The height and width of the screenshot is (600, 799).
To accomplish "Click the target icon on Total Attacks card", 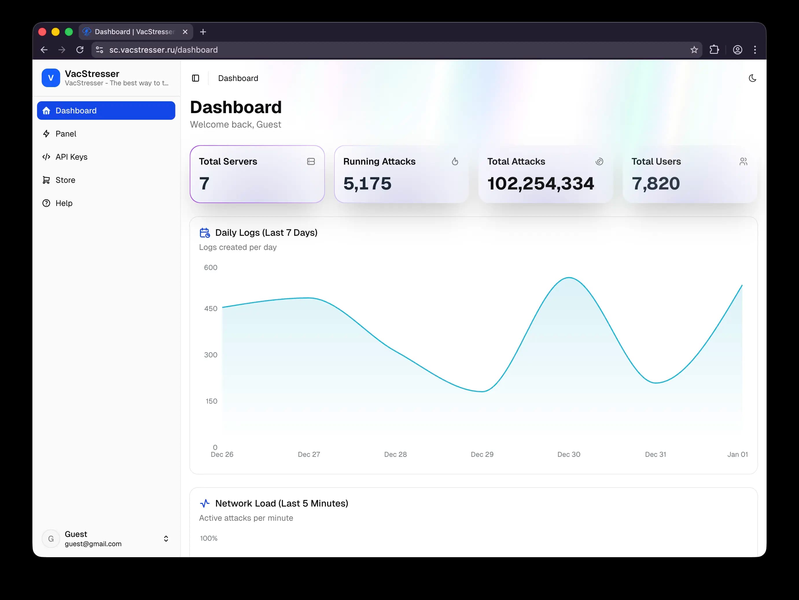I will [599, 161].
